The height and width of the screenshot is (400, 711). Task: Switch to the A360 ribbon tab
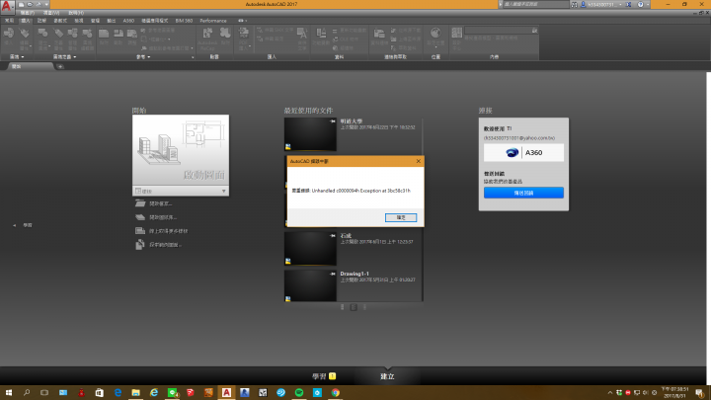[128, 21]
